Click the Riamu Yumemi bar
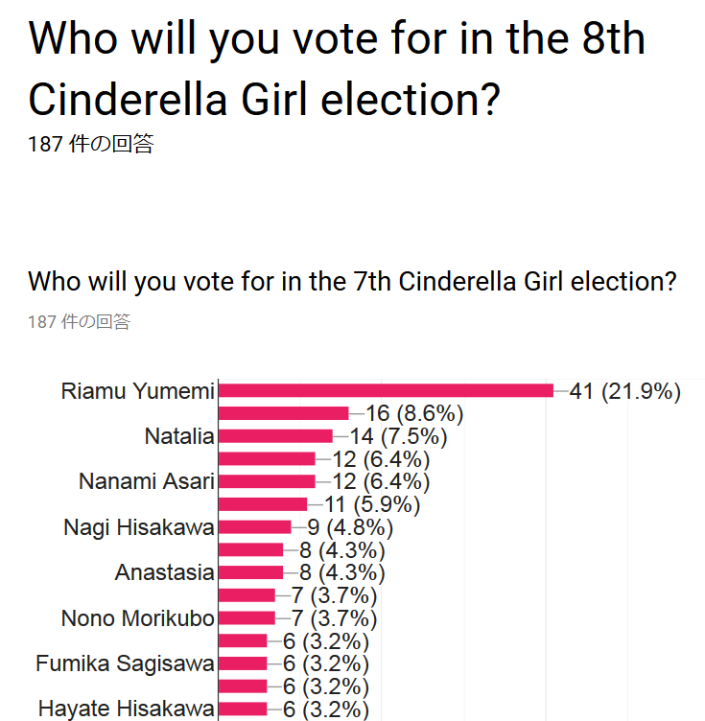 [x=386, y=390]
